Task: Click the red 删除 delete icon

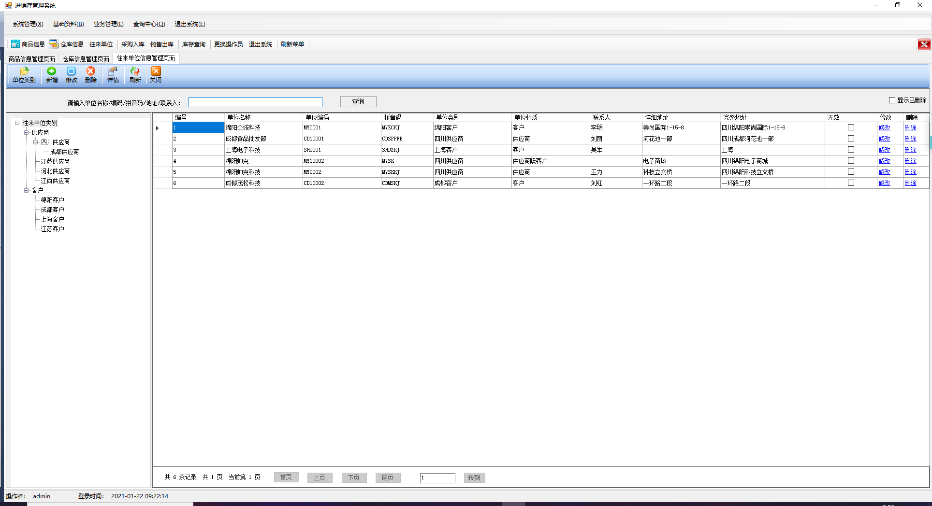Action: 90,71
